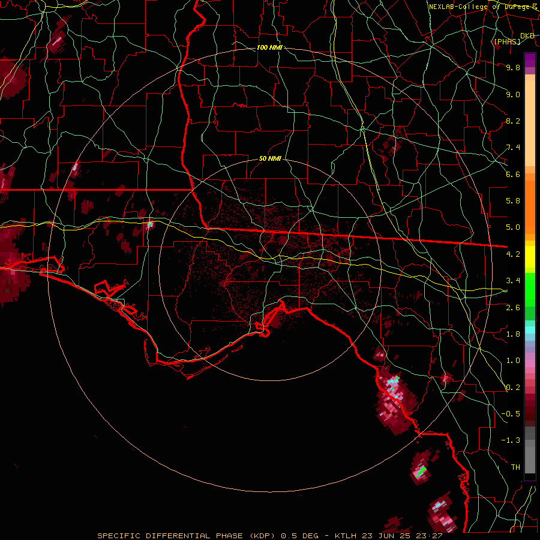Viewport: 540px width, 540px height.
Task: Click the -1.3 value on color scale
Action: coord(511,440)
